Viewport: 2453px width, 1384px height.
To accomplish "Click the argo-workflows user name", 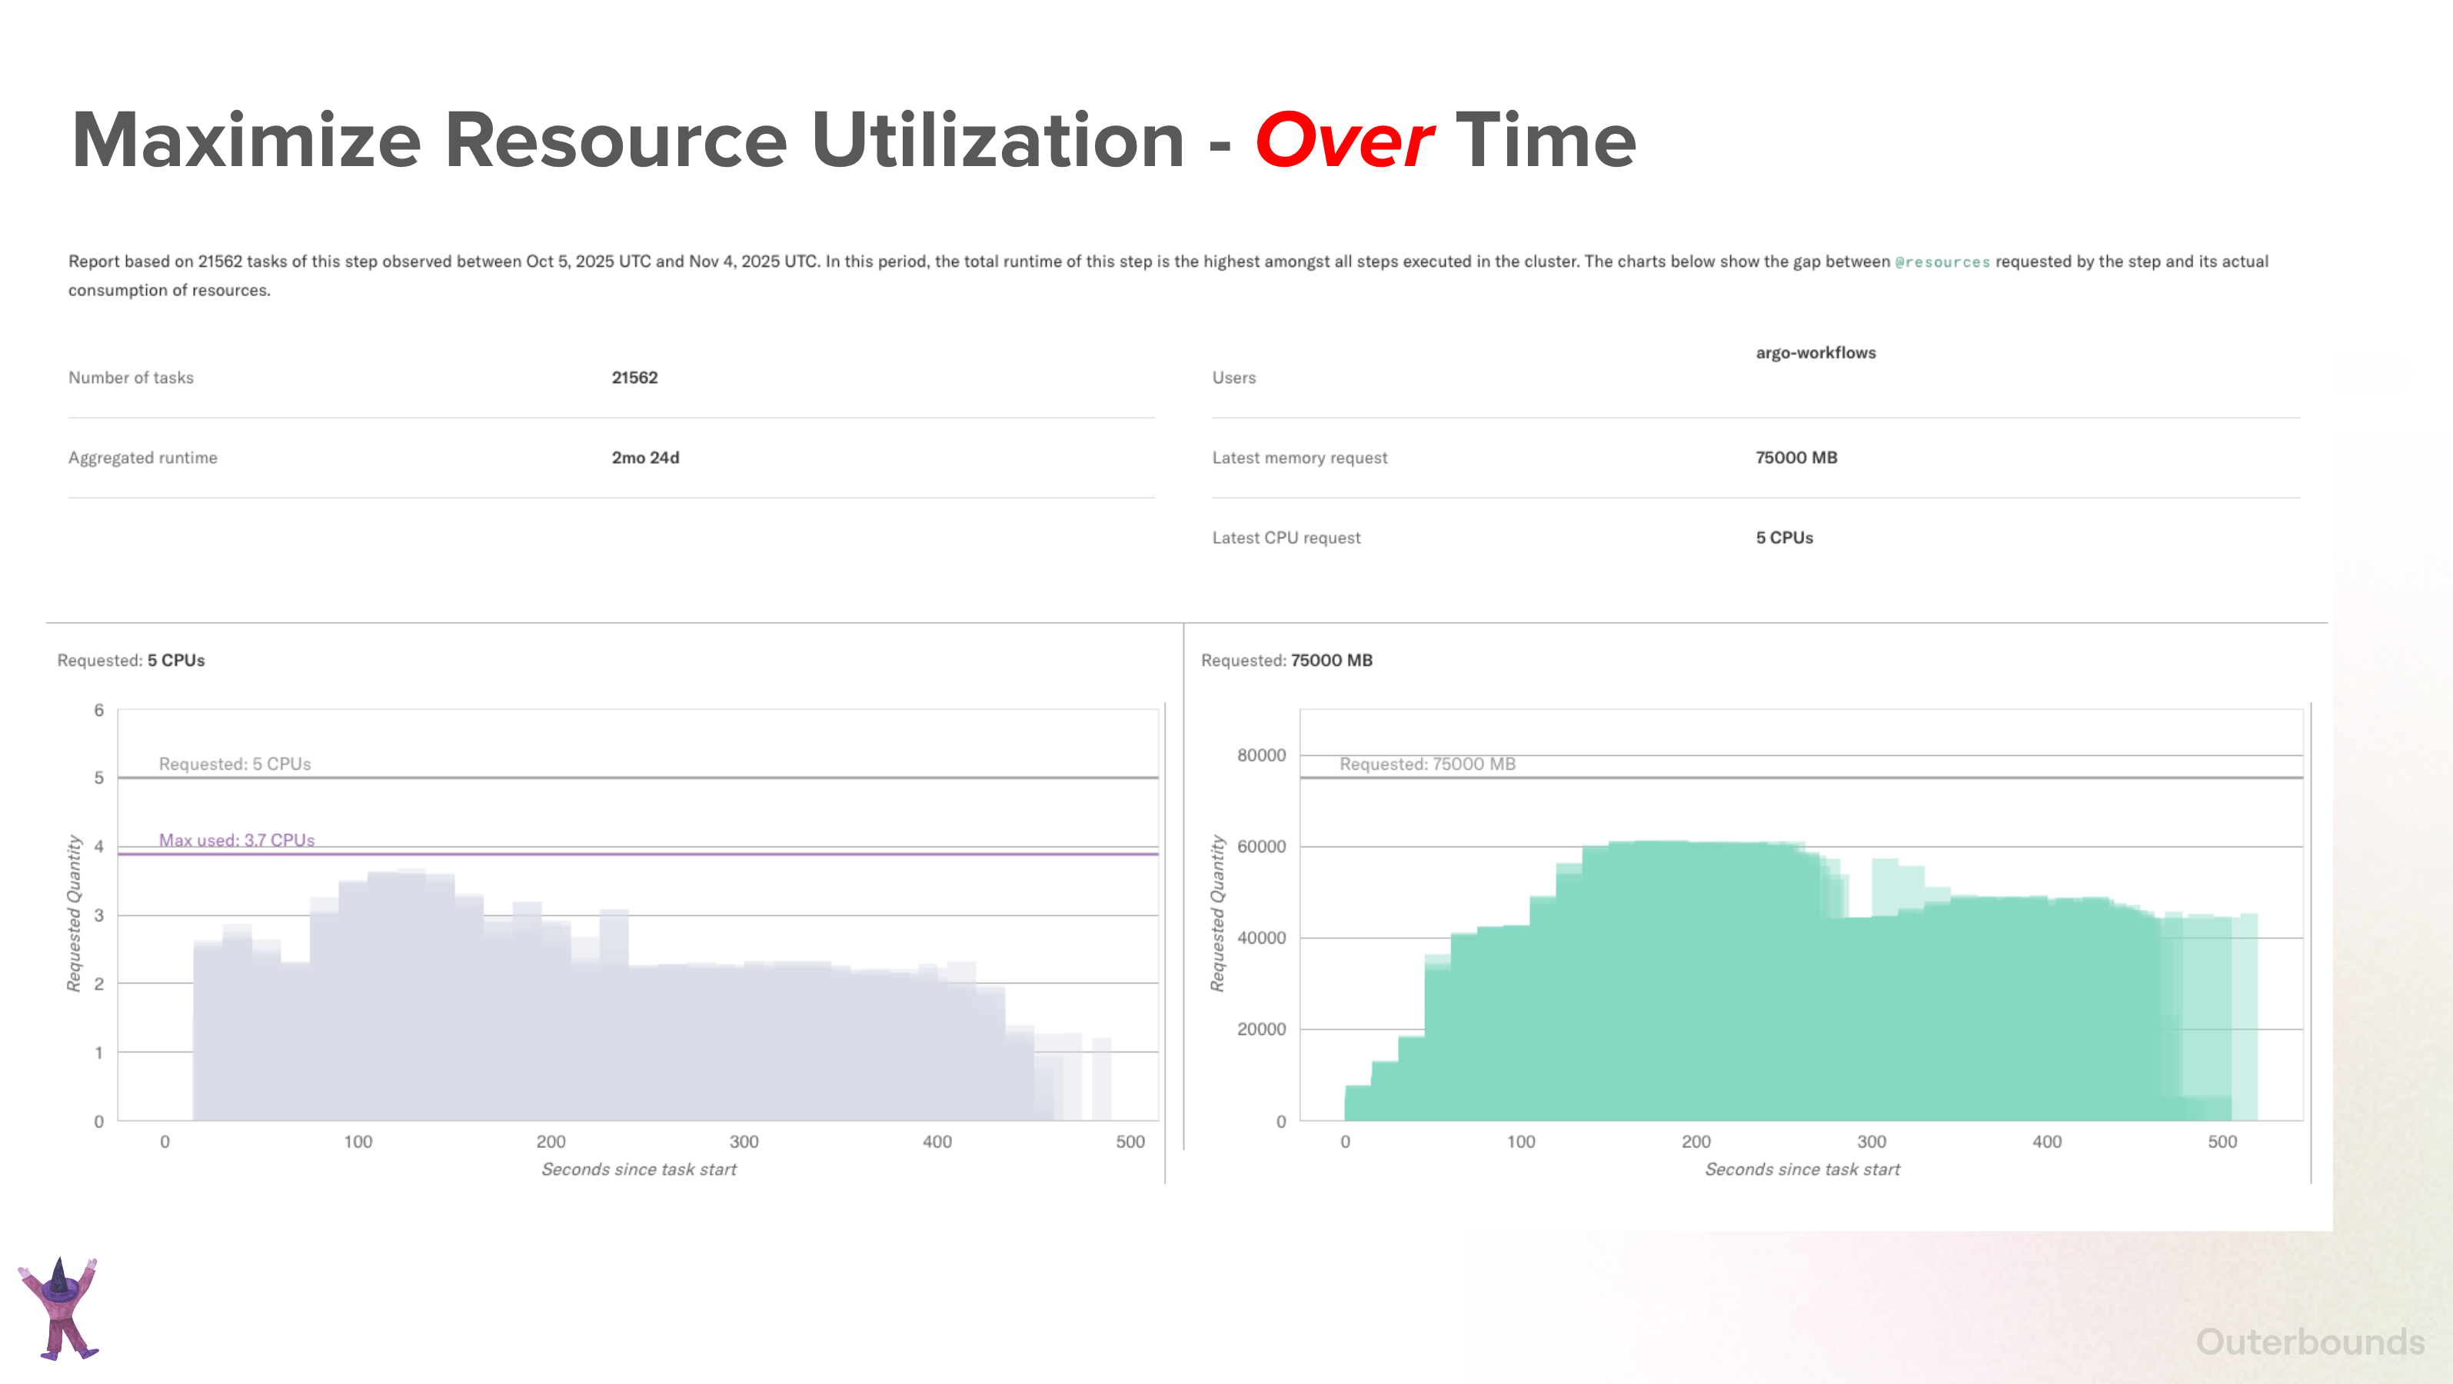I will [x=1815, y=352].
